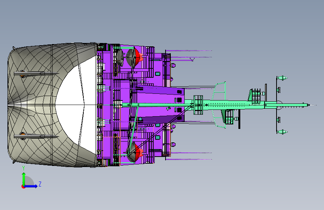Select the lower propeller shaft on the hull
324x210 pixels.
(x=36, y=136)
